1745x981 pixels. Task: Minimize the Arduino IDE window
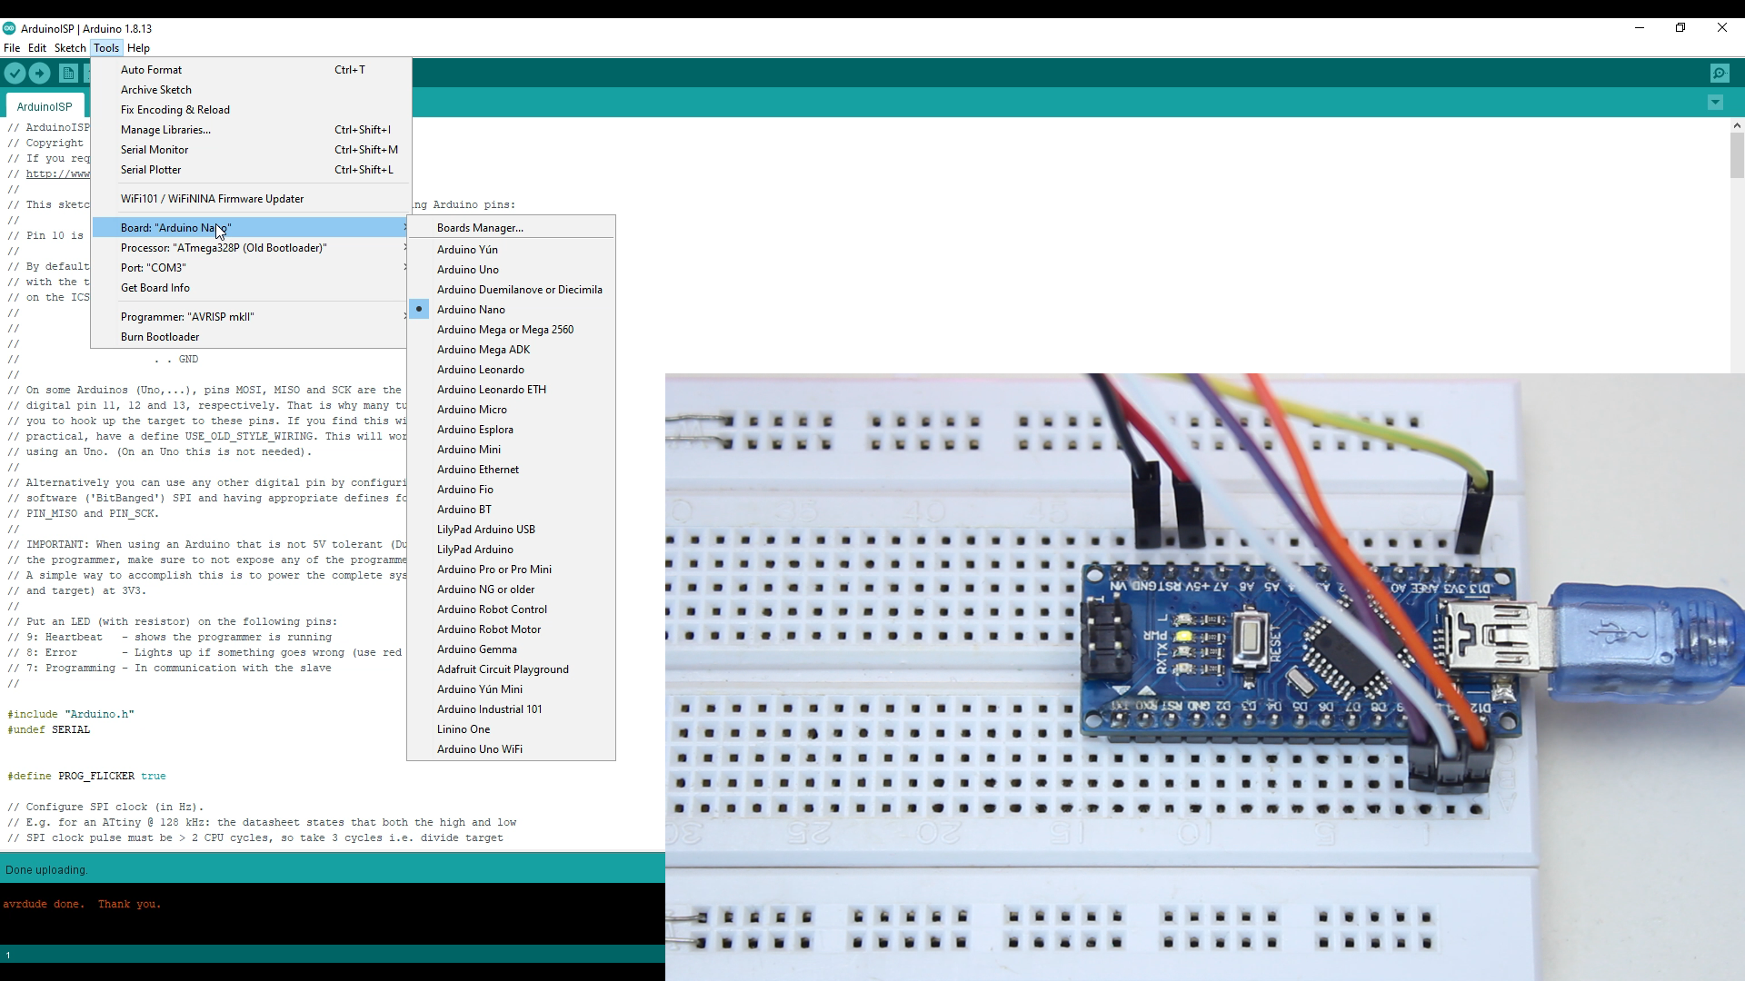[1640, 28]
